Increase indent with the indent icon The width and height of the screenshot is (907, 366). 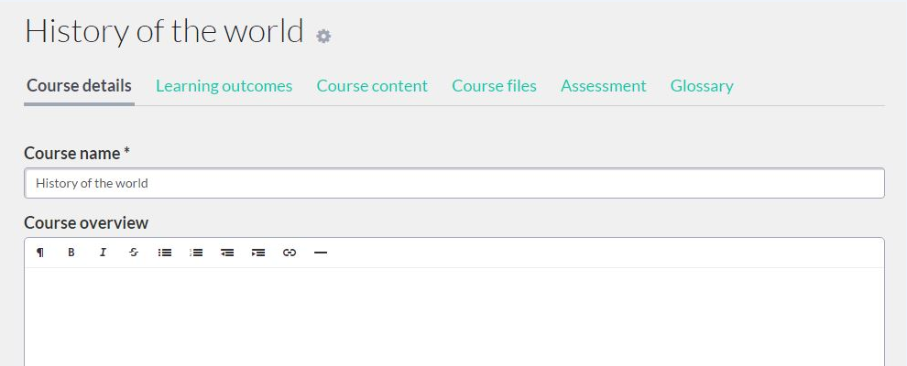click(258, 253)
